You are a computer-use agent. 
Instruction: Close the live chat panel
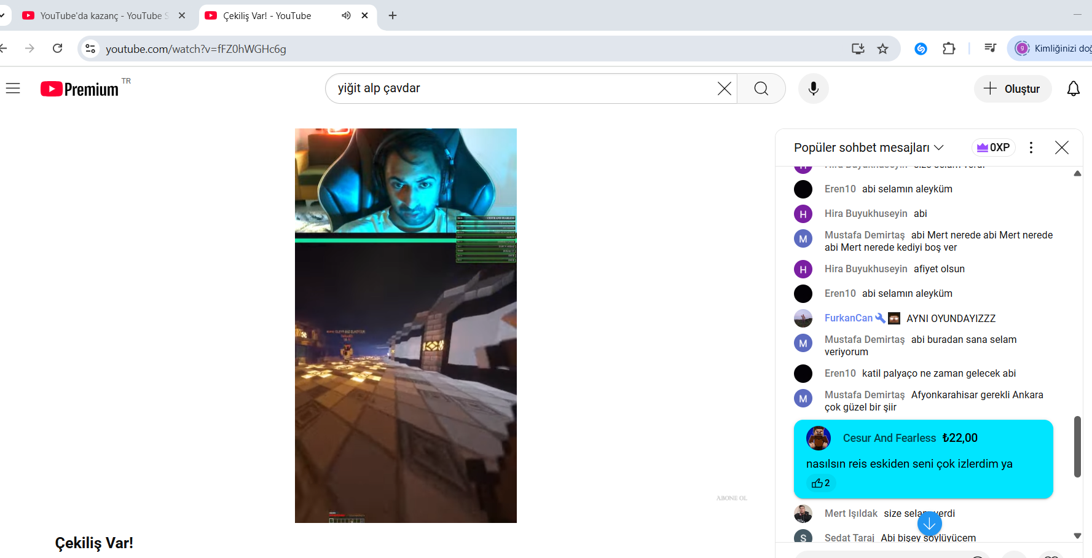1062,147
